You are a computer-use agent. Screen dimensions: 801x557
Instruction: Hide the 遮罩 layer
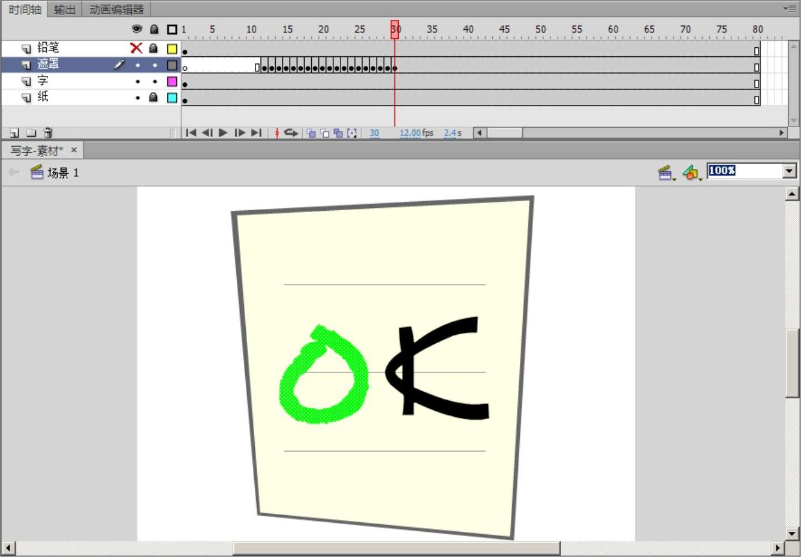[x=138, y=65]
